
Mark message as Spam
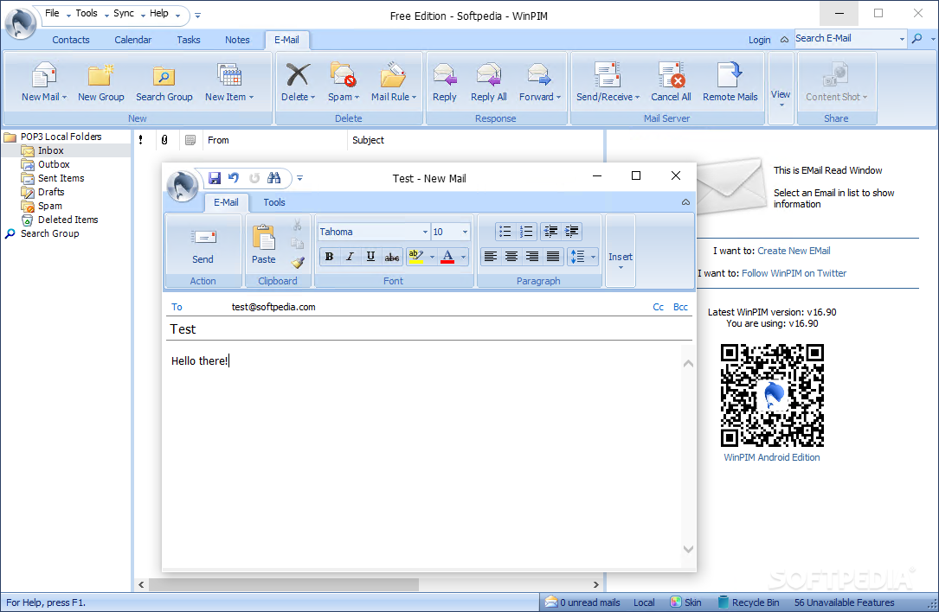tap(343, 83)
